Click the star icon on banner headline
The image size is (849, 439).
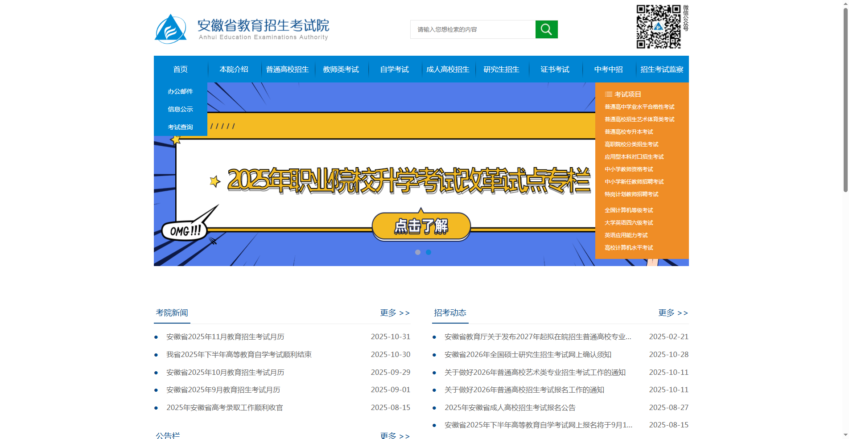click(215, 181)
